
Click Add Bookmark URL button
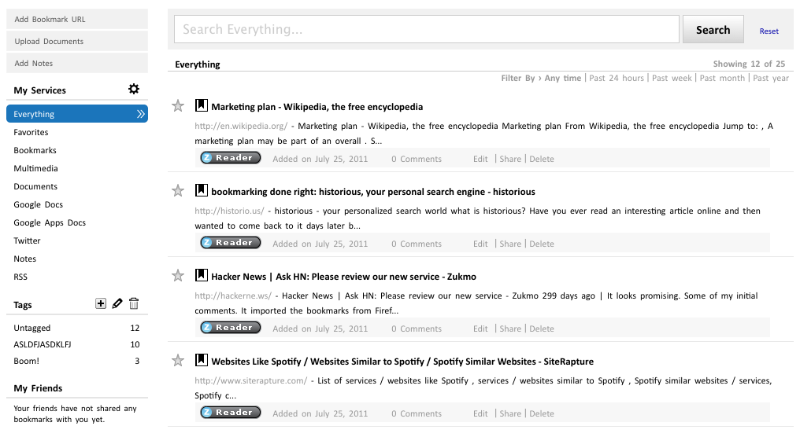[x=77, y=19]
